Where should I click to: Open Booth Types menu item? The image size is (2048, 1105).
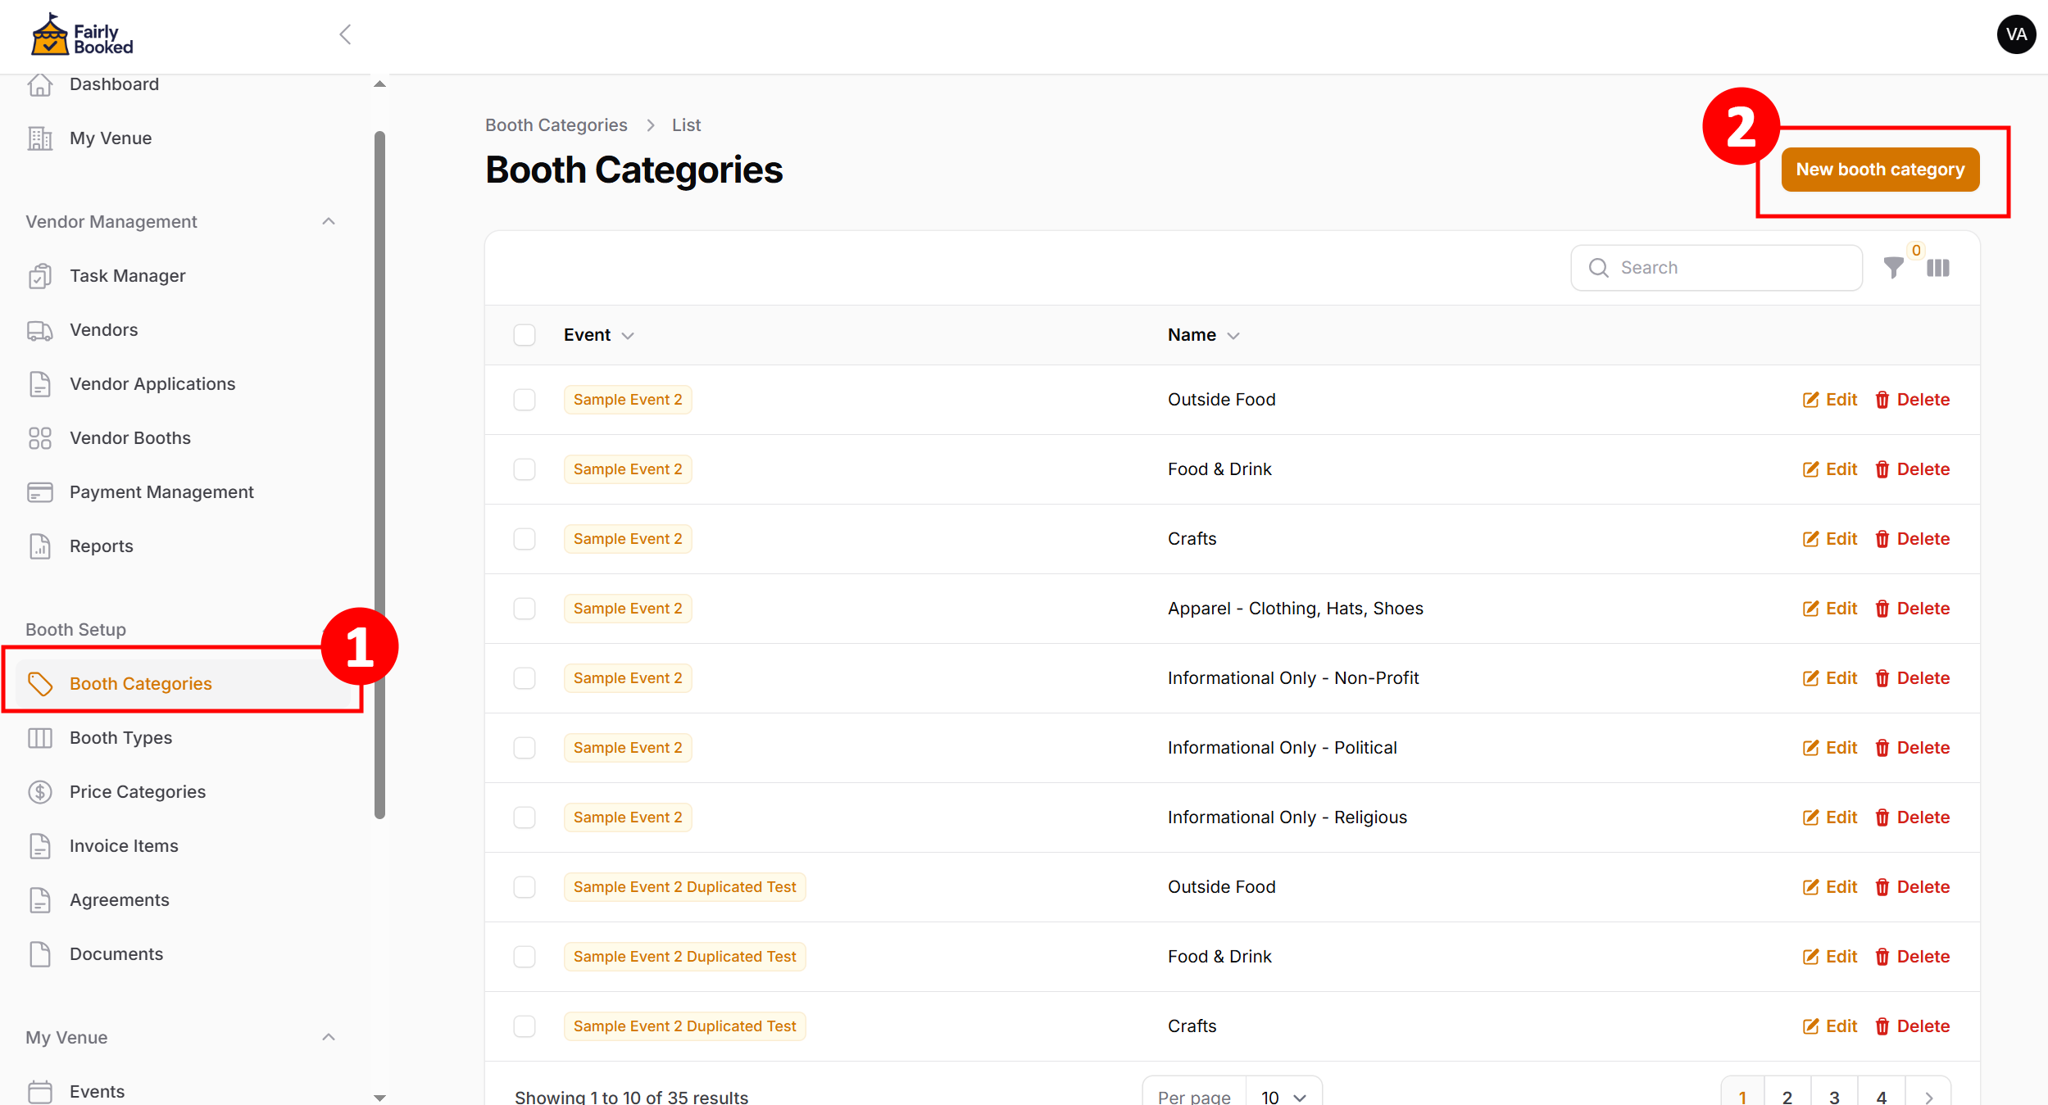tap(120, 738)
